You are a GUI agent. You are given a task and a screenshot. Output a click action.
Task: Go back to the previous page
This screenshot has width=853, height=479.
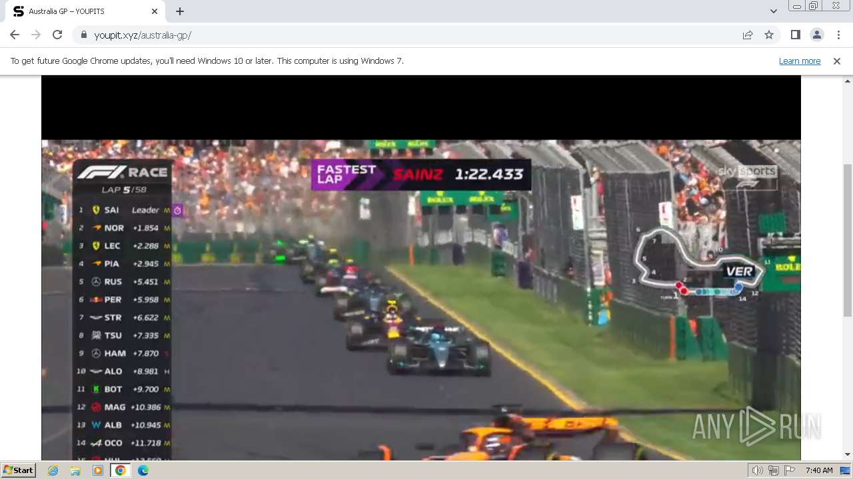pos(15,35)
